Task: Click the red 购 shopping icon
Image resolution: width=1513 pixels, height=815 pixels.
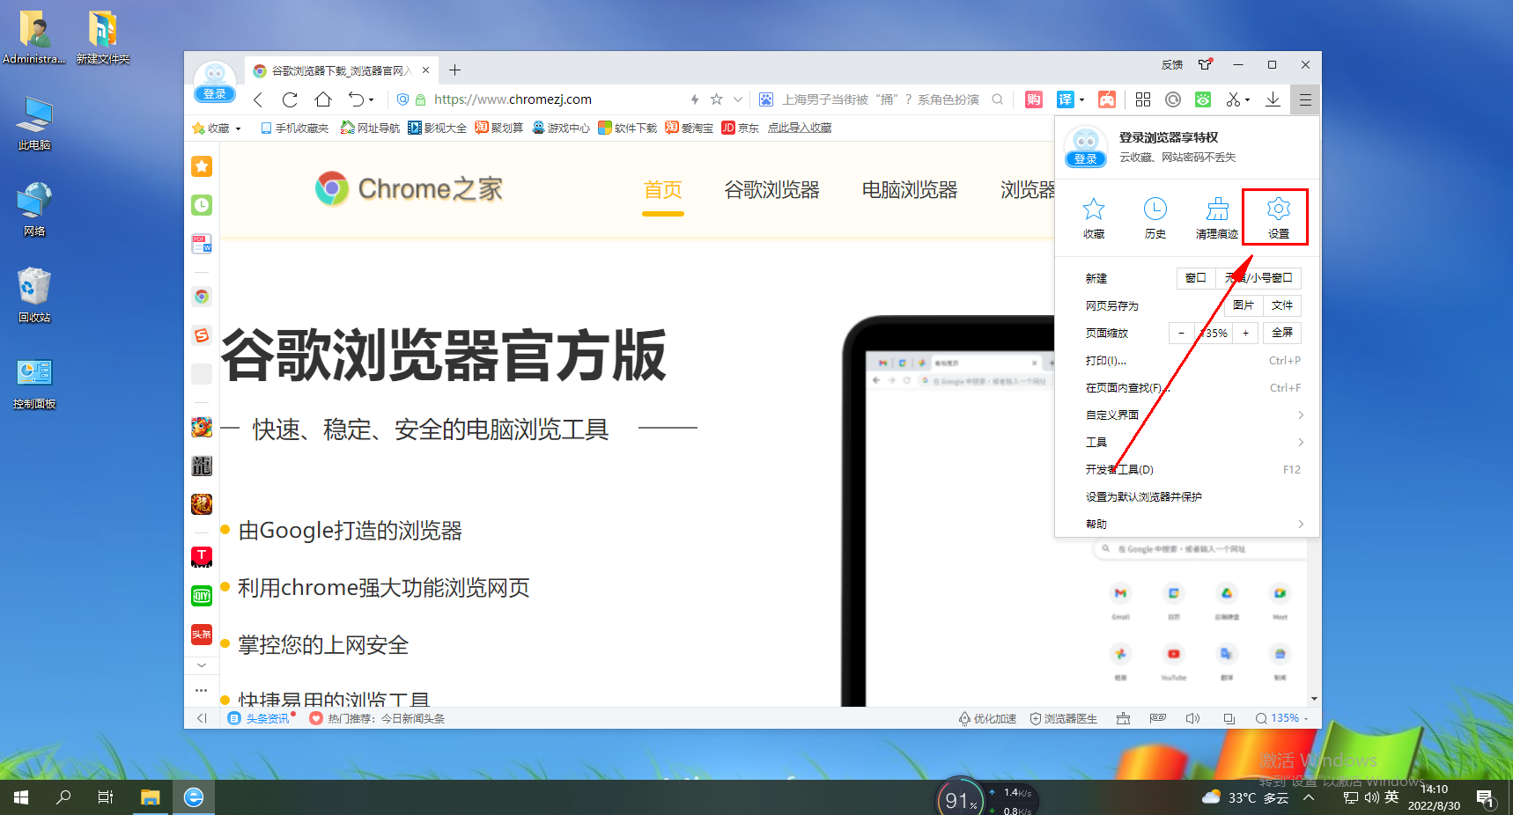Action: tap(1034, 99)
